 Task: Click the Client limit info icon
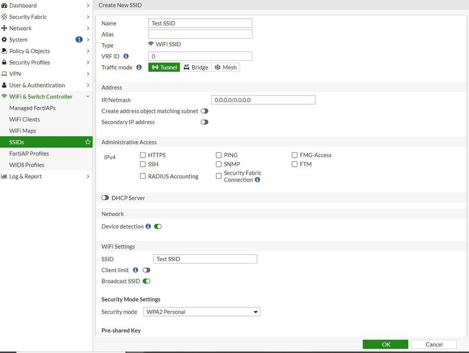click(136, 270)
